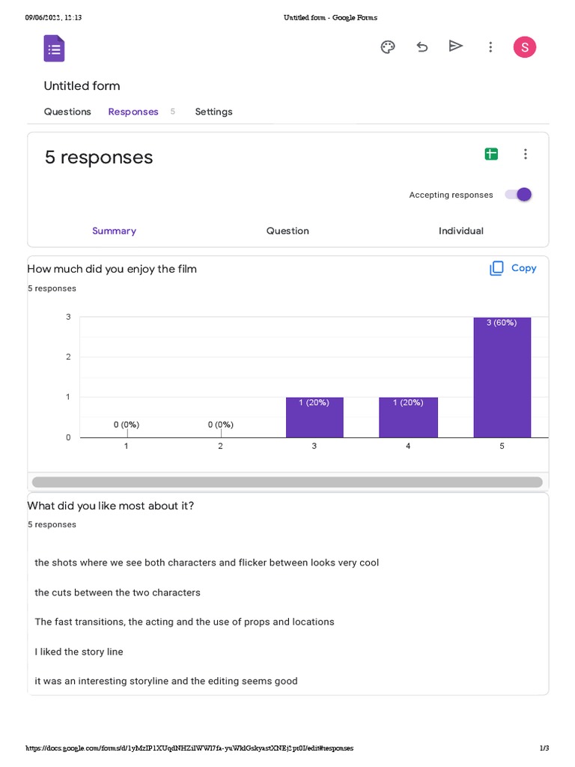Open the header more options menu
This screenshot has width=575, height=767.
click(490, 47)
